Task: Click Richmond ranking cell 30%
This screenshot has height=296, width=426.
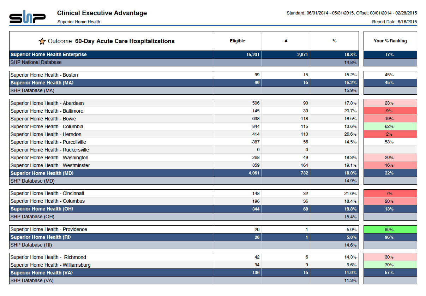Action: point(390,257)
